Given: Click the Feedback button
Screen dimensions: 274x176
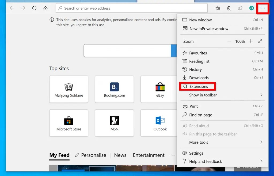Looking at the screenshot, I should 248,167.
